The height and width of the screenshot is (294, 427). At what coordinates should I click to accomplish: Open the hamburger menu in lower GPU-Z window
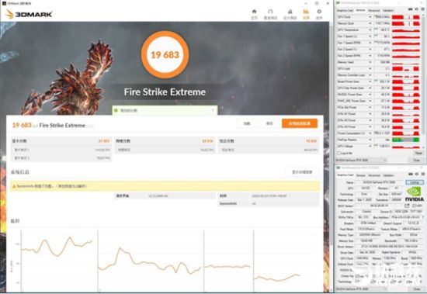coord(423,174)
